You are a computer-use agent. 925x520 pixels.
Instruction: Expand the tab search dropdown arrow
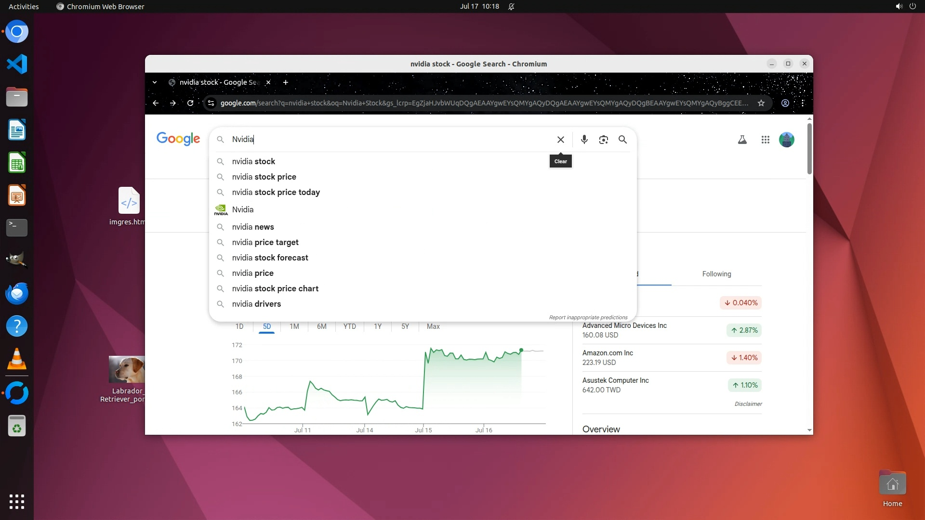(155, 82)
